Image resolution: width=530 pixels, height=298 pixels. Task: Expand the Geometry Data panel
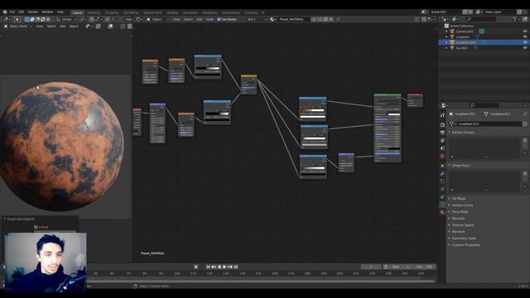[464, 238]
